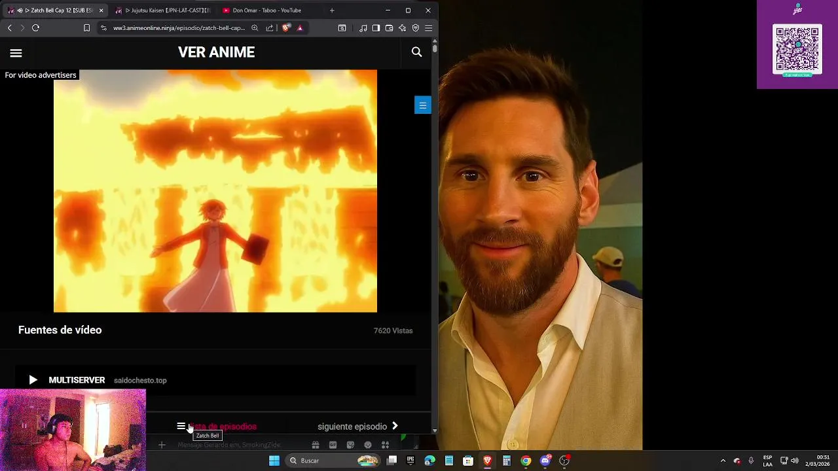Open the hamburger menu on Ver Anime page

tap(16, 53)
